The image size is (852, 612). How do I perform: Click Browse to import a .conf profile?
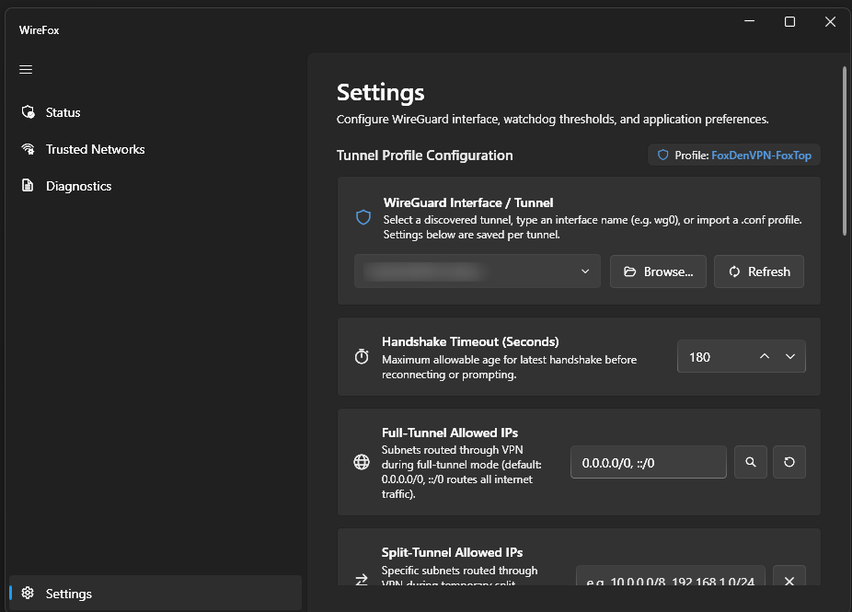(x=658, y=271)
